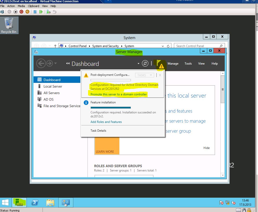
Task: Click the blue Feature installation info icon
Action: click(86, 103)
